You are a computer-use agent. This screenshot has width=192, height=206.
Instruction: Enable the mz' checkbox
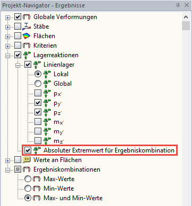(38, 140)
